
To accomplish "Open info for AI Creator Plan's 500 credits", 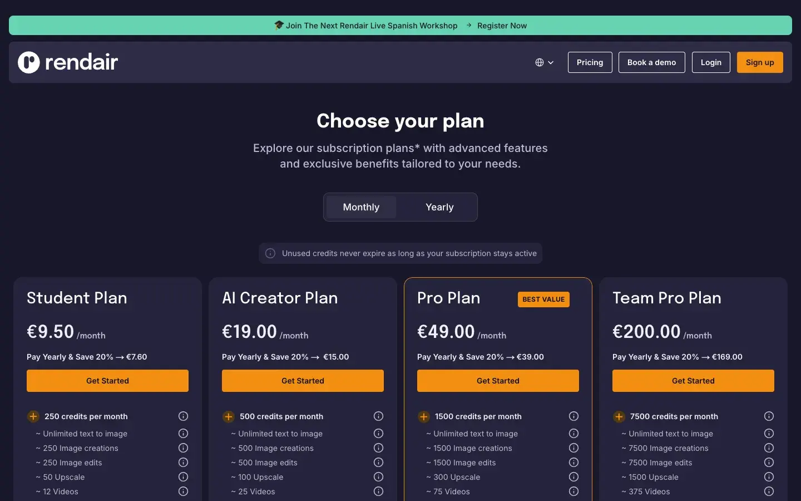I will pyautogui.click(x=378, y=416).
